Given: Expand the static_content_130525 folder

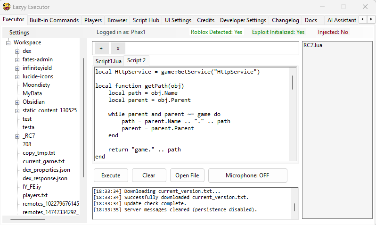Looking at the screenshot, I should [x=17, y=110].
